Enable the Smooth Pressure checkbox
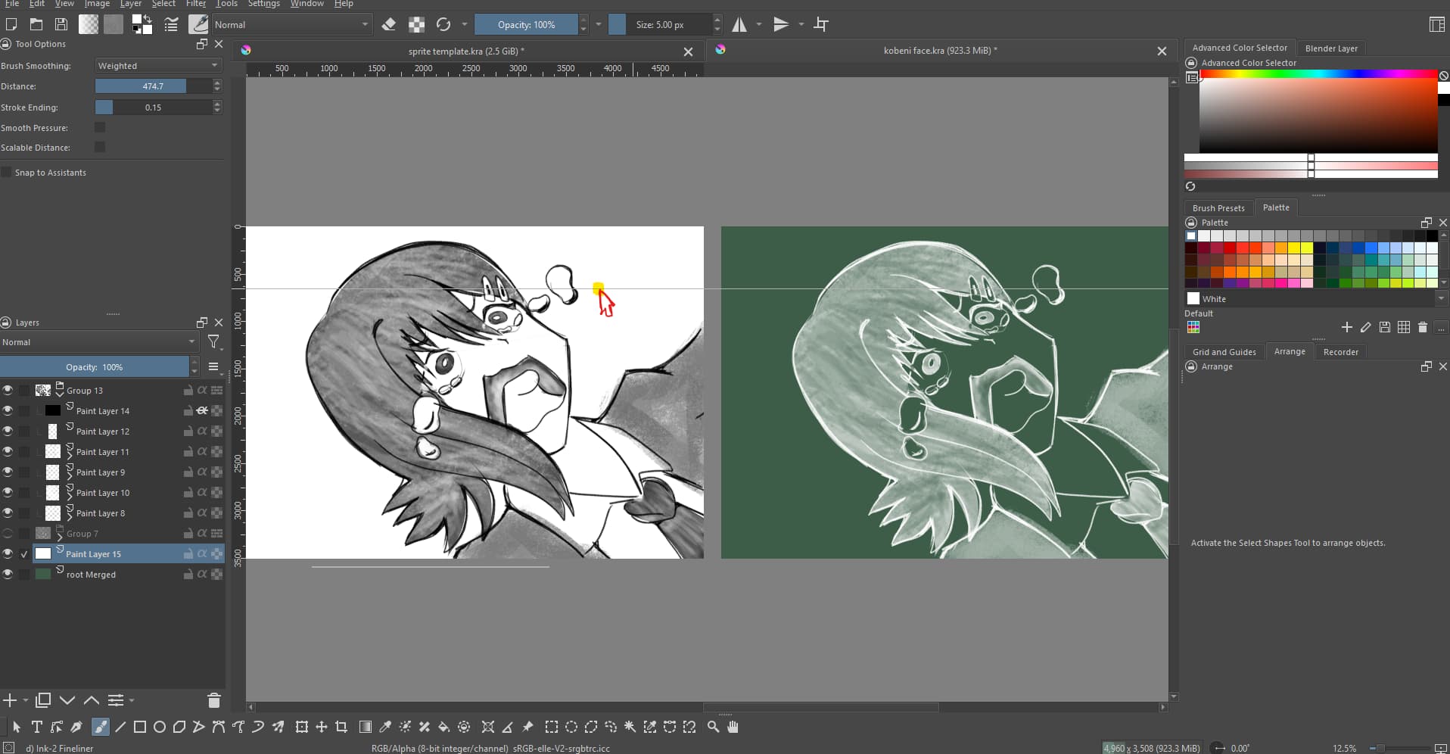The width and height of the screenshot is (1450, 754). point(100,128)
